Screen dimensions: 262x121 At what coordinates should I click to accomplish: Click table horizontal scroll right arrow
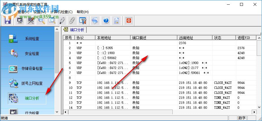pos(254,112)
